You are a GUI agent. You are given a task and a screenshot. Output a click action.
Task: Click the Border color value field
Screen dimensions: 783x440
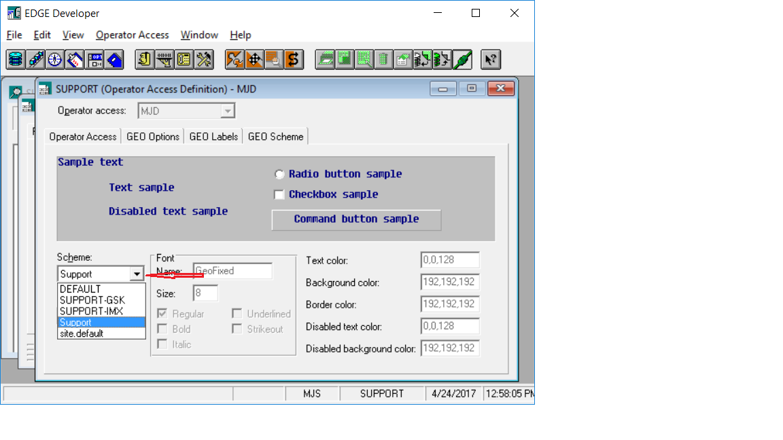[x=450, y=304]
